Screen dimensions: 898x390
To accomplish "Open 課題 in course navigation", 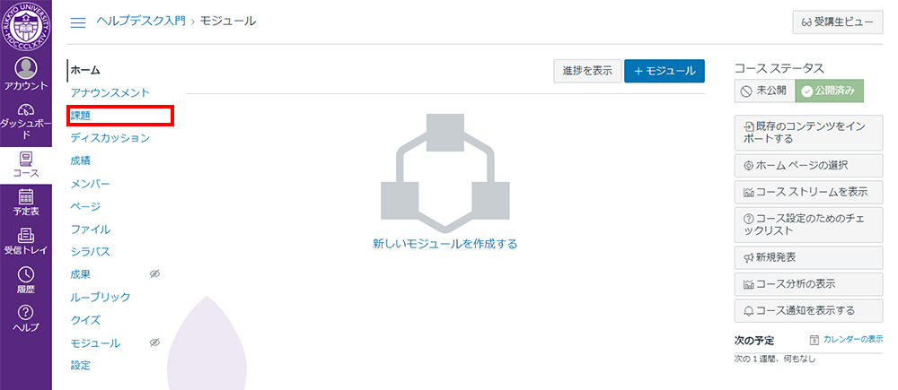I will point(81,115).
